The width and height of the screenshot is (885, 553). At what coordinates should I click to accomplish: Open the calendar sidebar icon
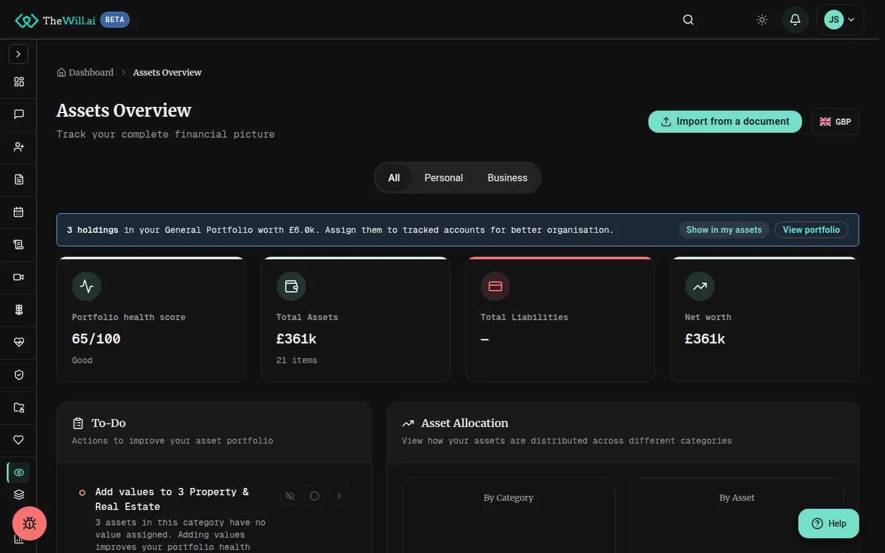tap(19, 212)
